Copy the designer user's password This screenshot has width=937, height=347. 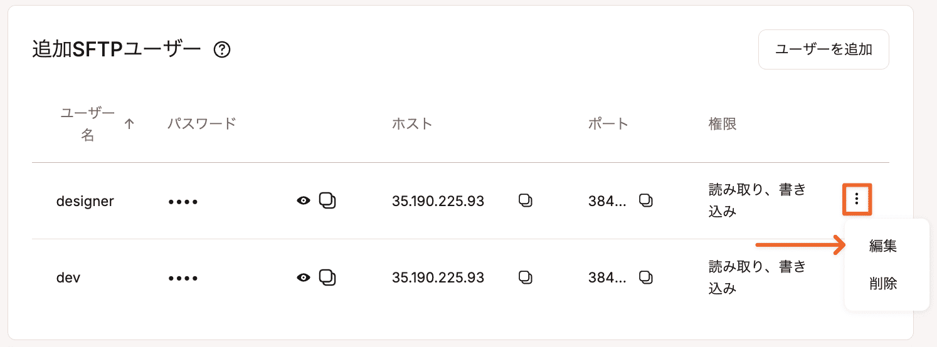click(327, 200)
